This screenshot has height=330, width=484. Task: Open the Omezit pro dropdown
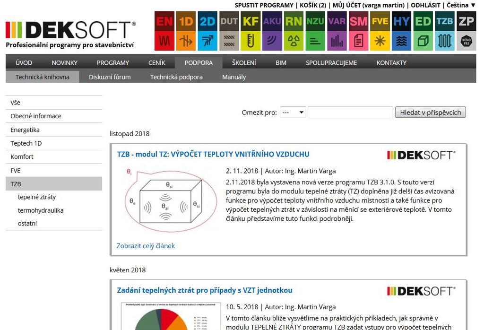click(x=293, y=113)
